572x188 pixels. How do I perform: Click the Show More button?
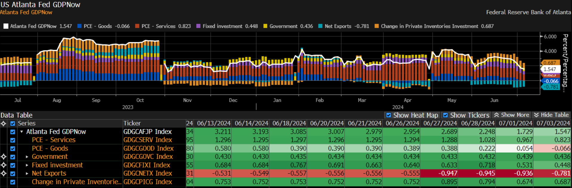click(x=512, y=115)
